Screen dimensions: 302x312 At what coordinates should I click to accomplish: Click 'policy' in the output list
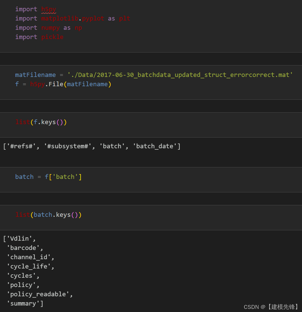[21, 285]
